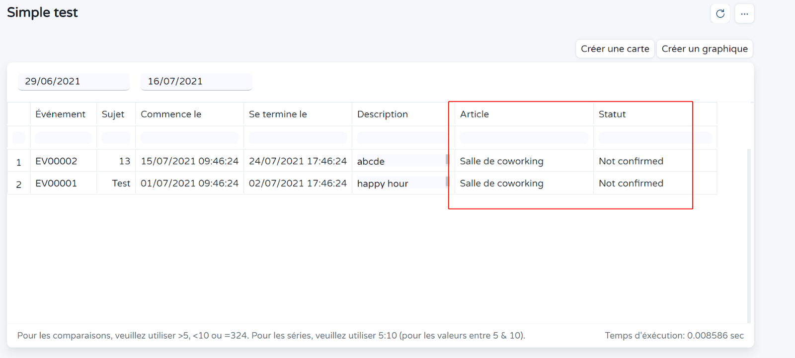Click the abcde description cell

371,161
